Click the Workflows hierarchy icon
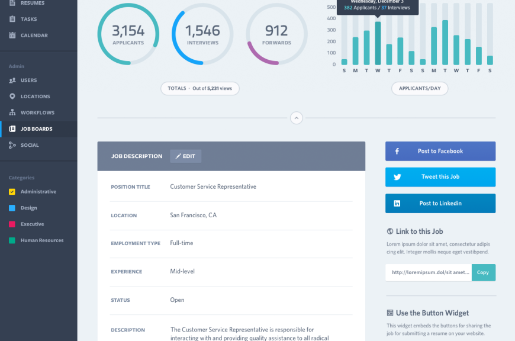This screenshot has width=515, height=341. click(x=12, y=112)
